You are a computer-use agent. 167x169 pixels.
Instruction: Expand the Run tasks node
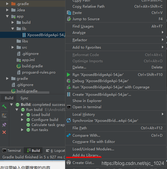click(22, 130)
